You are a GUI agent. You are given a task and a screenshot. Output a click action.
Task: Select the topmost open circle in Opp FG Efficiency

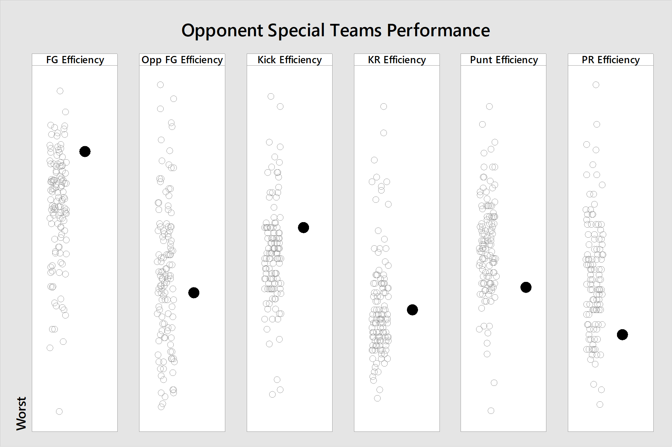(160, 85)
